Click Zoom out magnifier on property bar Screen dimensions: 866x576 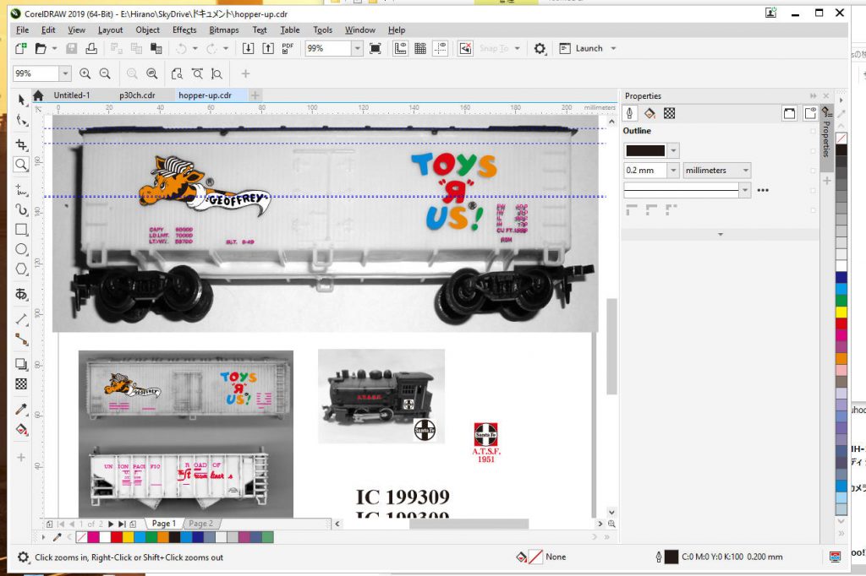tap(105, 73)
